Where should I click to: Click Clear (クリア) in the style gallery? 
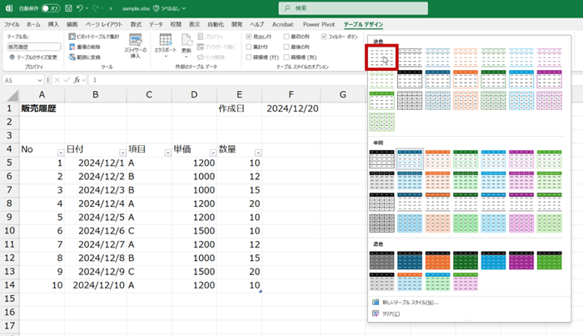(x=389, y=313)
